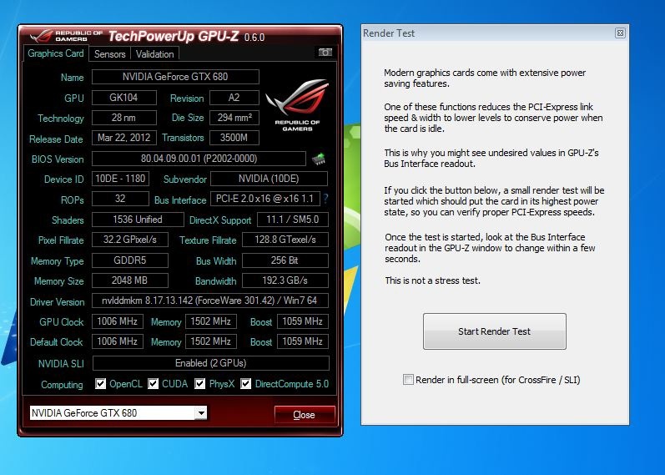The height and width of the screenshot is (475, 665).
Task: Click the Subvendor value NVIDIA (10DE)
Action: (x=269, y=179)
